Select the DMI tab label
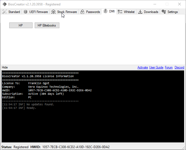The image size is (186, 150). coord(112,11)
